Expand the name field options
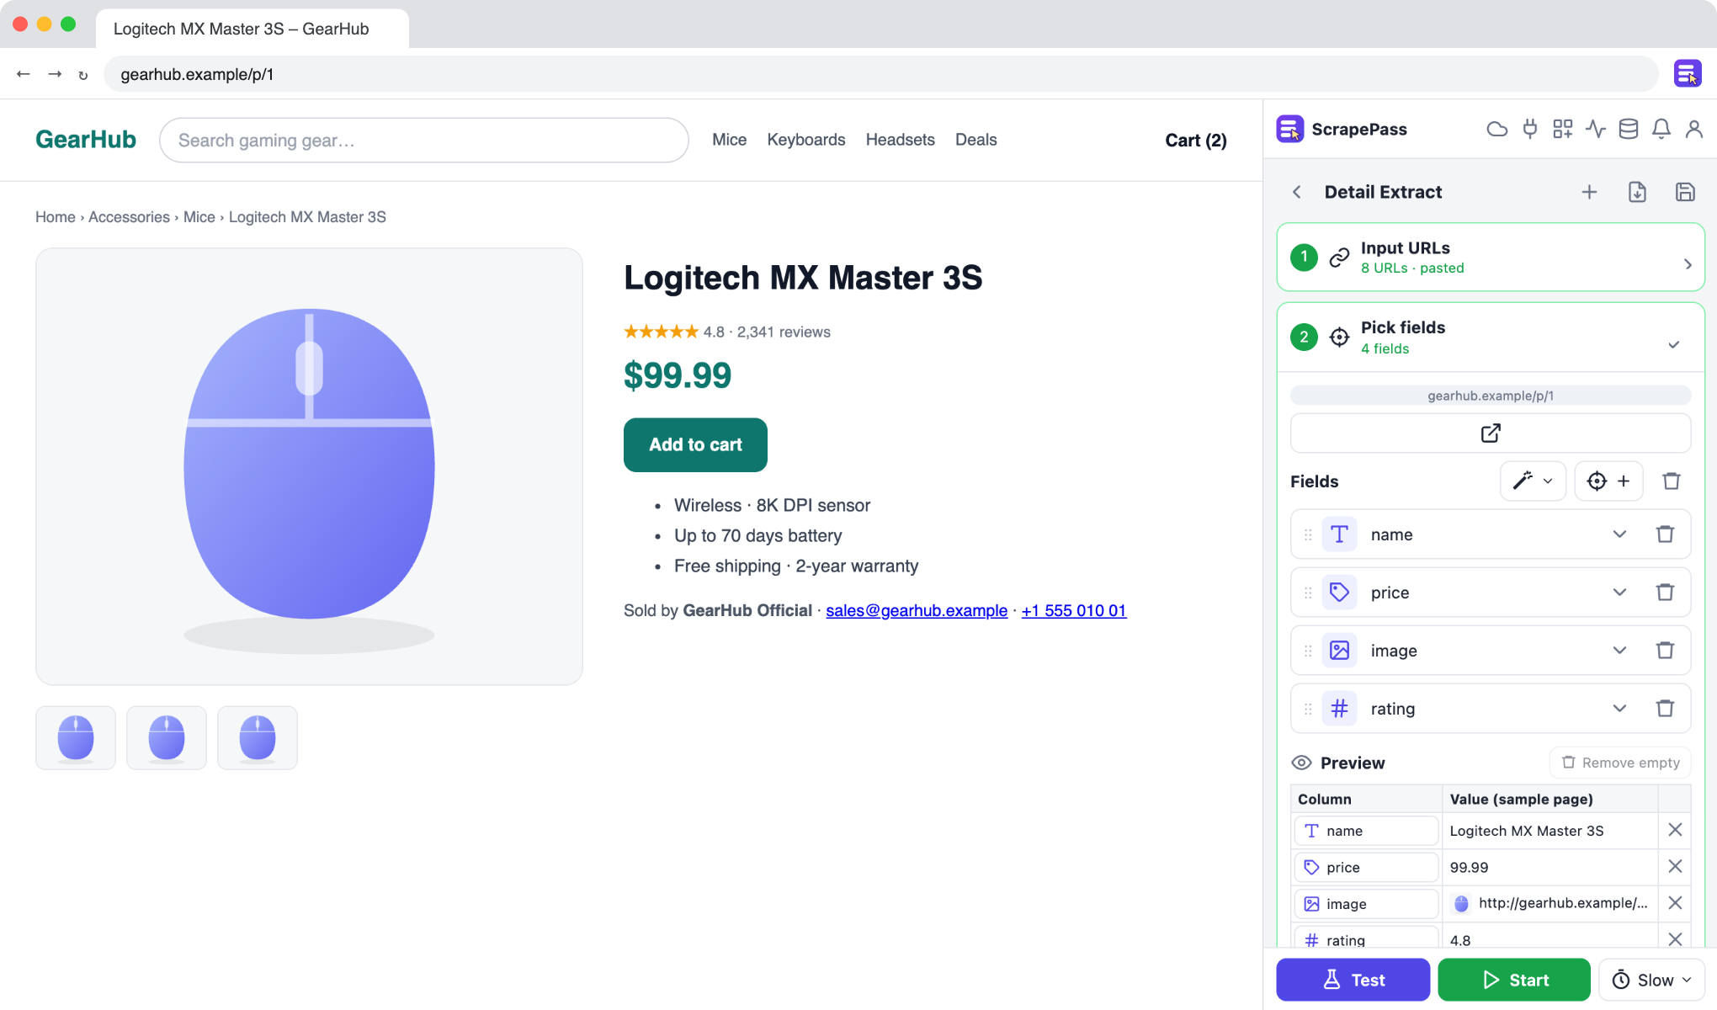1717x1010 pixels. [x=1619, y=534]
